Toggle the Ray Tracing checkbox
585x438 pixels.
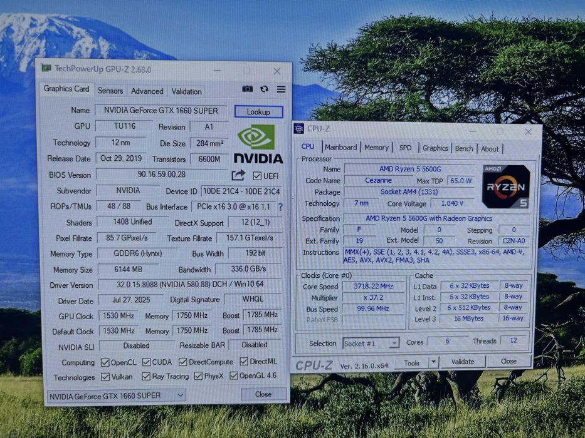[146, 377]
